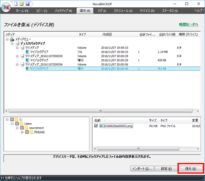
Task: Click left arrow of file list scrollbar
Action: pyautogui.click(x=95, y=149)
